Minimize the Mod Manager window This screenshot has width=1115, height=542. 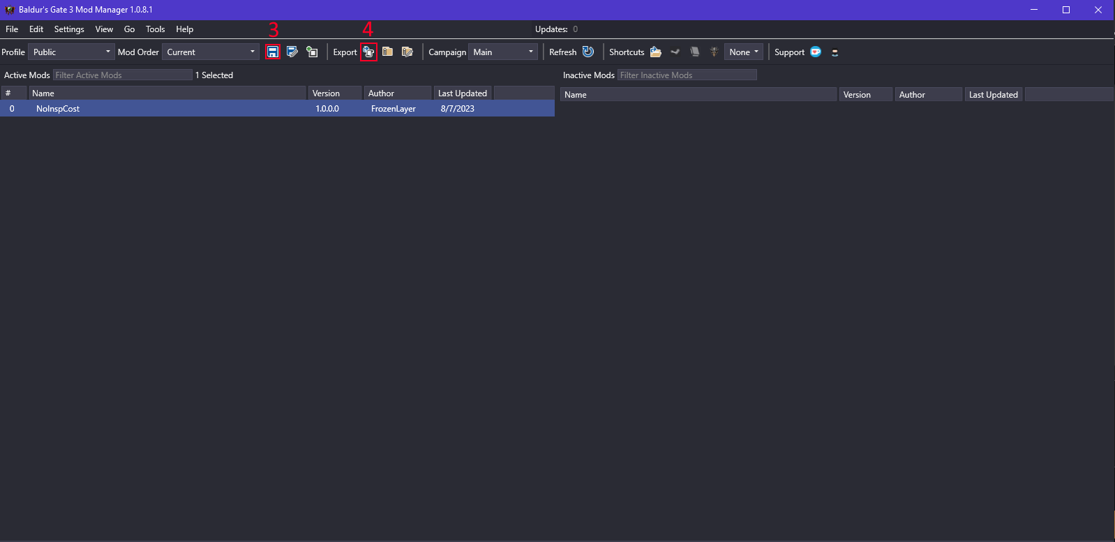click(x=1034, y=10)
